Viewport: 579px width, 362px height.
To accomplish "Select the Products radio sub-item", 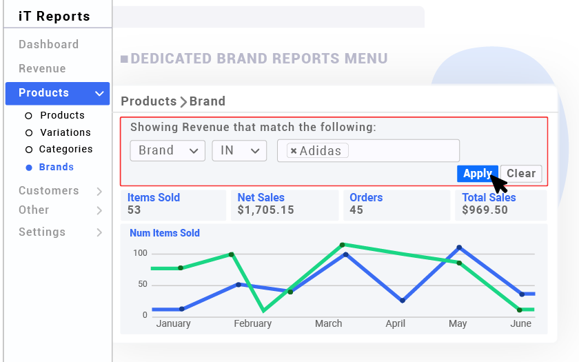I will (61, 115).
